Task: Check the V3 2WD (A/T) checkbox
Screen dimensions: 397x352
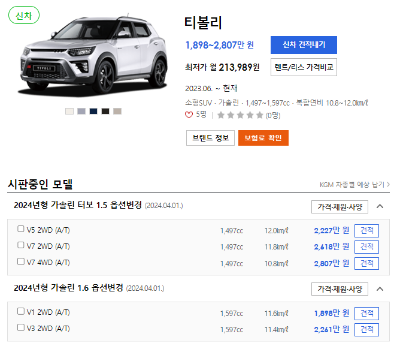Action: click(x=21, y=327)
